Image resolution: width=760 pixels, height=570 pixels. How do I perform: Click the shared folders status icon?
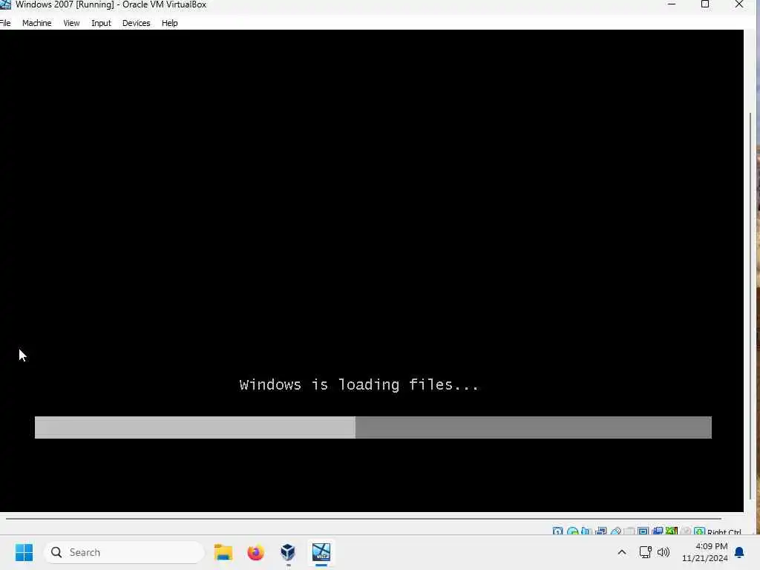[x=629, y=531]
